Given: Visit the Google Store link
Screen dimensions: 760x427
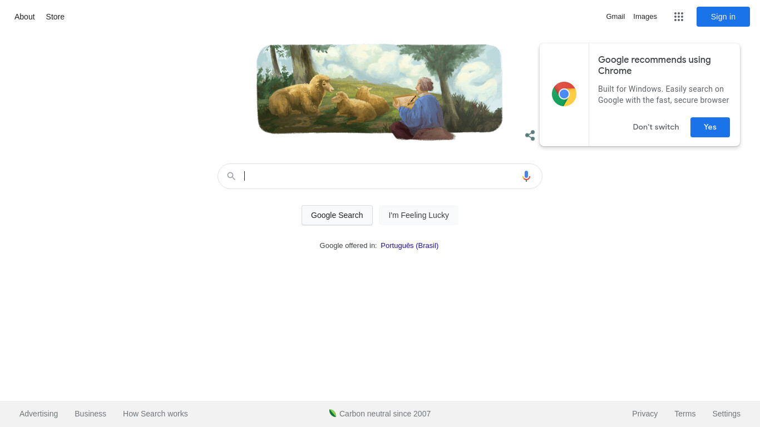Looking at the screenshot, I should coord(55,17).
